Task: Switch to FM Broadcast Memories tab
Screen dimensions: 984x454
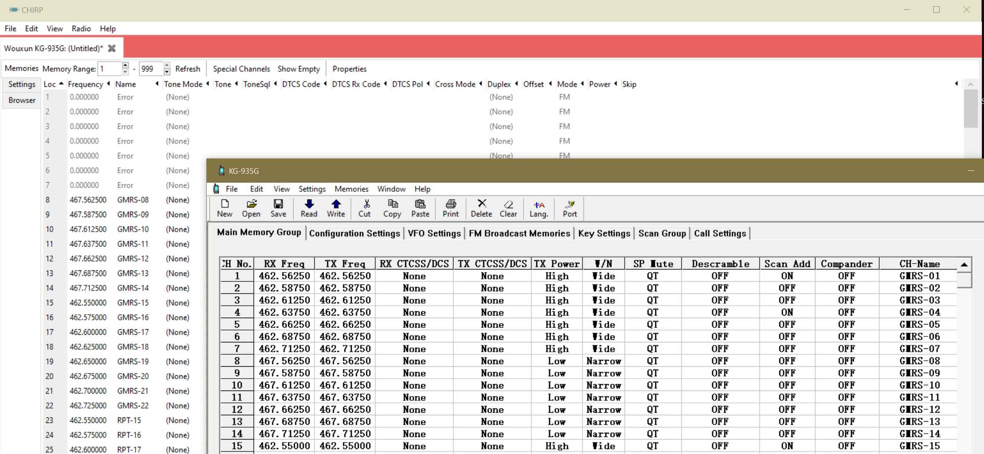Action: (519, 233)
